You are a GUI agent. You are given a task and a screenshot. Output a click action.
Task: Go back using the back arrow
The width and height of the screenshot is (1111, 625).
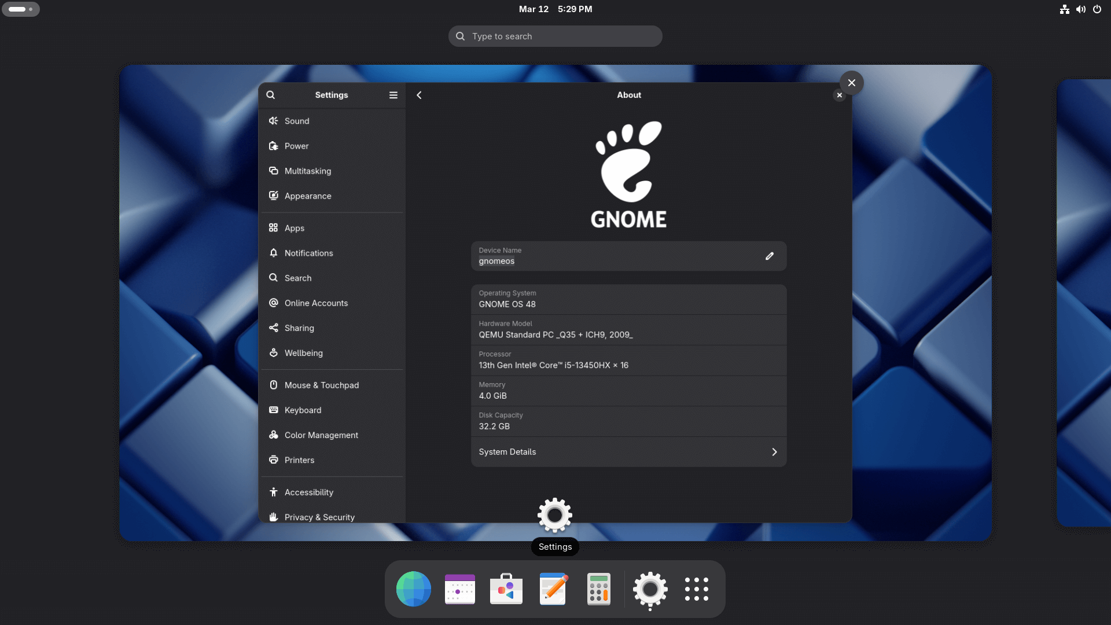pyautogui.click(x=419, y=95)
